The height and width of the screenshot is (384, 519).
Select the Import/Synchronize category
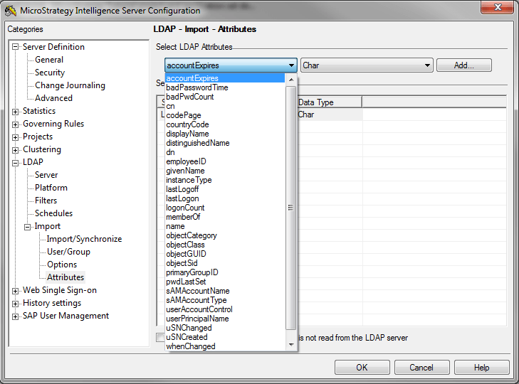point(85,239)
